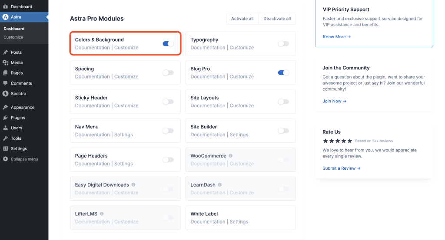Click the LifterLMS info icon

coord(102,214)
